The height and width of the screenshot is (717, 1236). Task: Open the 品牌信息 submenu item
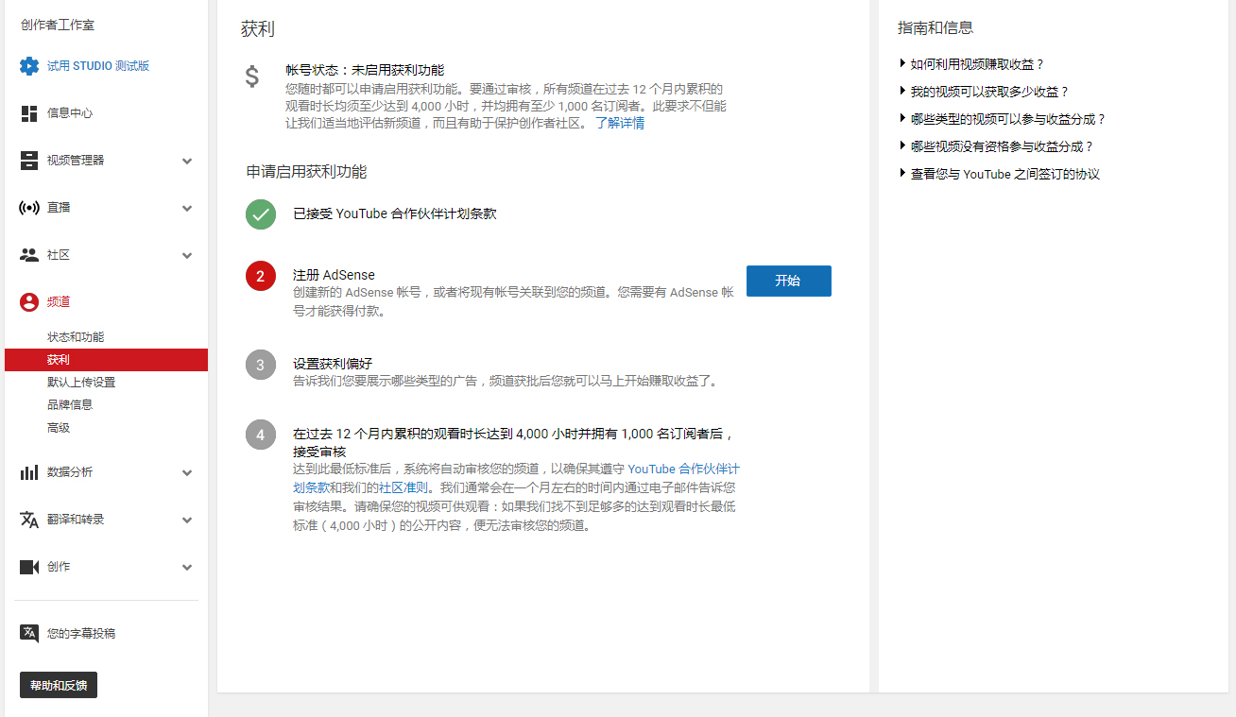(x=70, y=404)
